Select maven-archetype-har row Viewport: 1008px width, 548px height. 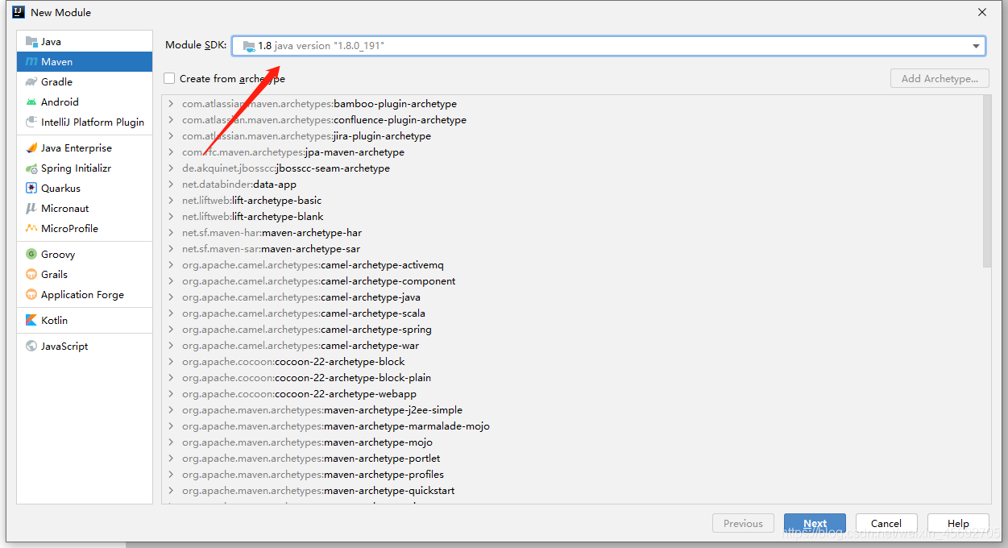(x=576, y=233)
